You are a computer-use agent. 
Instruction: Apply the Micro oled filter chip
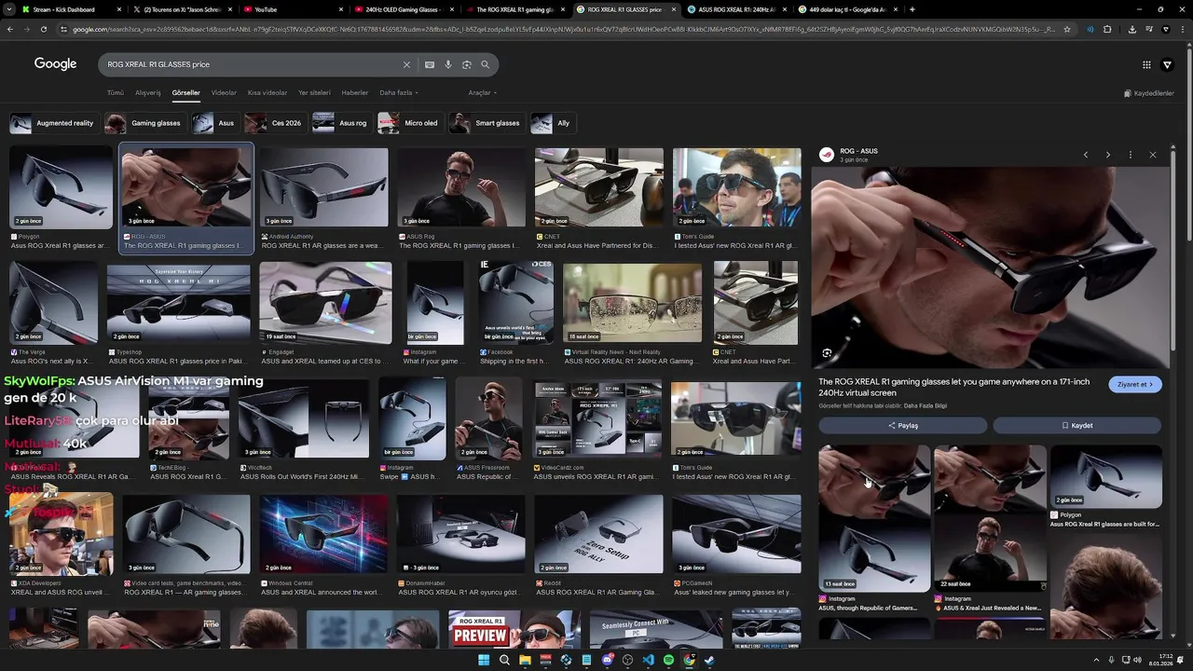[x=409, y=123]
